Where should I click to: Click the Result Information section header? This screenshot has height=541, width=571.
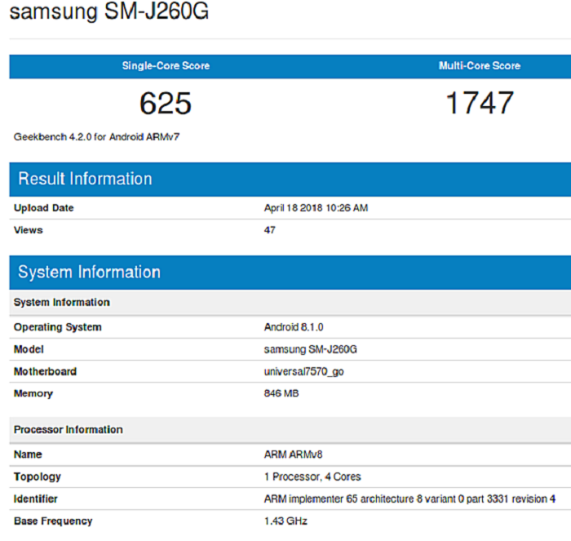pos(290,180)
